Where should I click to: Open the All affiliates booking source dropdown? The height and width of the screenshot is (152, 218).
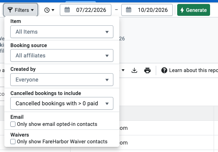click(x=62, y=55)
